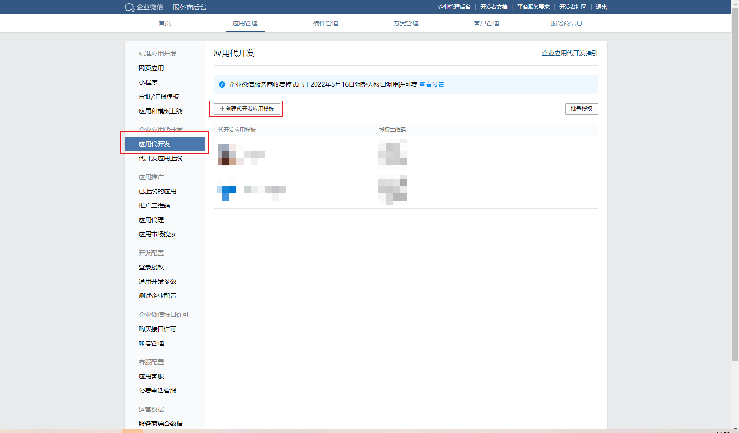Switch to the 硬件管理 tab
739x433 pixels.
tap(325, 23)
